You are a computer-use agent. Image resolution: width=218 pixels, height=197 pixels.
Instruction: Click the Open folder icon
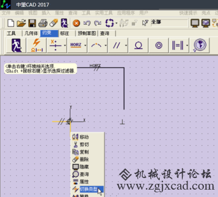pos(21,23)
